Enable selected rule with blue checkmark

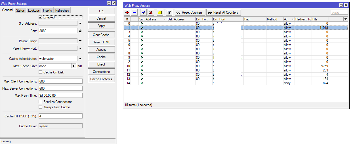tap(144, 12)
